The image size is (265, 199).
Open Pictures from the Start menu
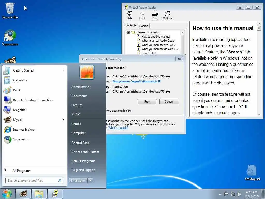click(x=77, y=105)
